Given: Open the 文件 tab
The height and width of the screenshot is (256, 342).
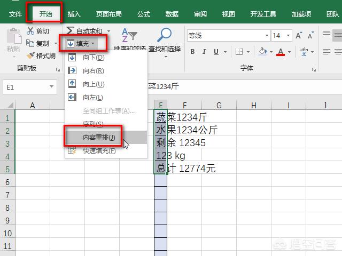Looking at the screenshot, I should (x=15, y=14).
